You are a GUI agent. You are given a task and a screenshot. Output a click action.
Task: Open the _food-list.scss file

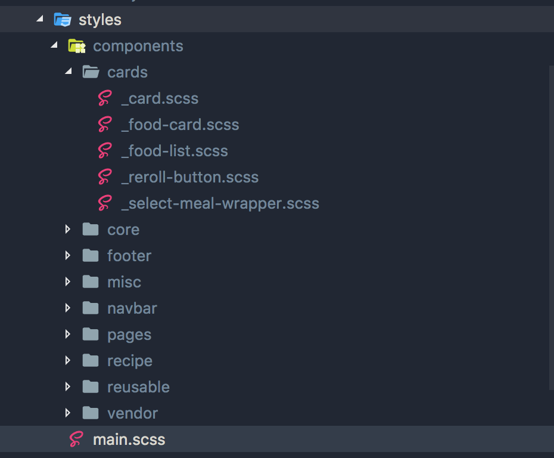[x=175, y=151]
